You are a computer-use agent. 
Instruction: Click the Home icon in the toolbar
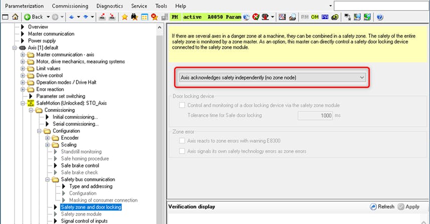click(x=15, y=17)
